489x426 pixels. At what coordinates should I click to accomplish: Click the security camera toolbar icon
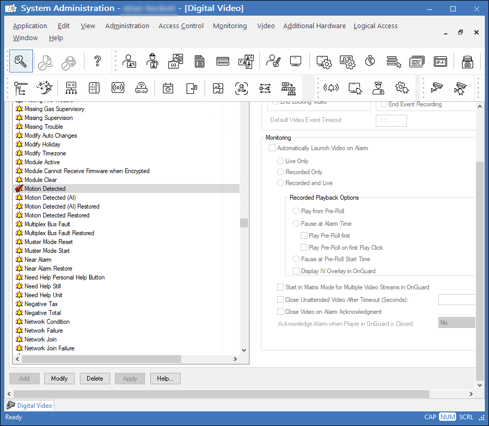pyautogui.click(x=437, y=88)
